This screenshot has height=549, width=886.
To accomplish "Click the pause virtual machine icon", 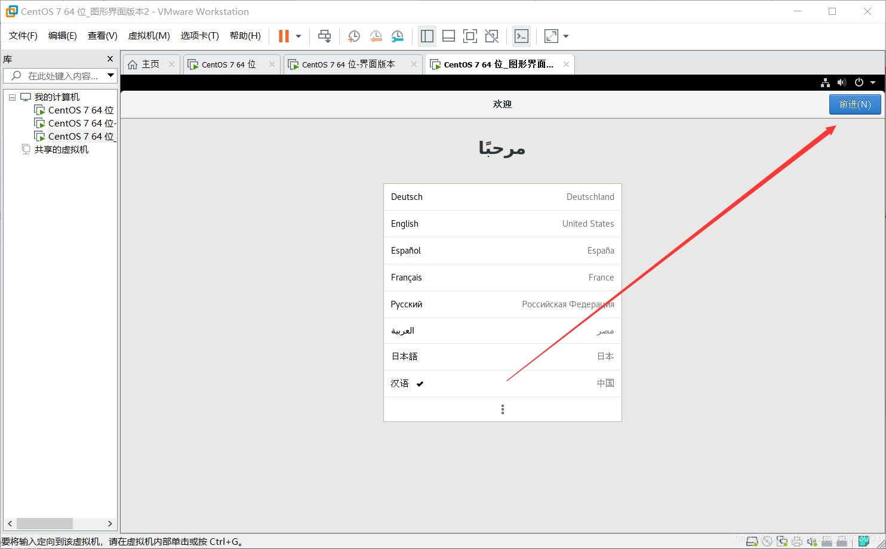I will [x=284, y=36].
